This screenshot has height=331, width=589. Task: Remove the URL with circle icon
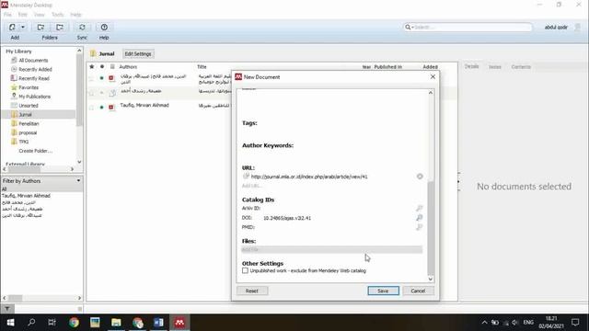pyautogui.click(x=420, y=177)
